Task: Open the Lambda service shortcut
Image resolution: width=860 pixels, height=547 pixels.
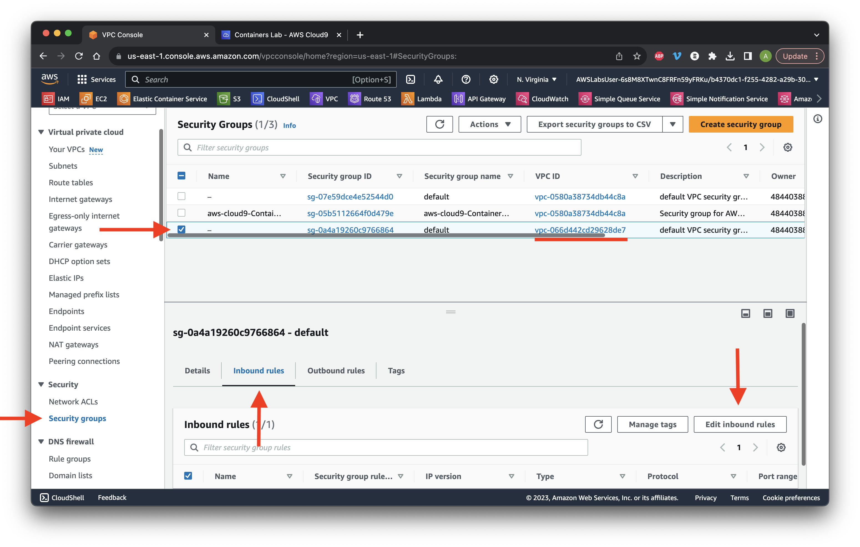Action: coord(421,99)
